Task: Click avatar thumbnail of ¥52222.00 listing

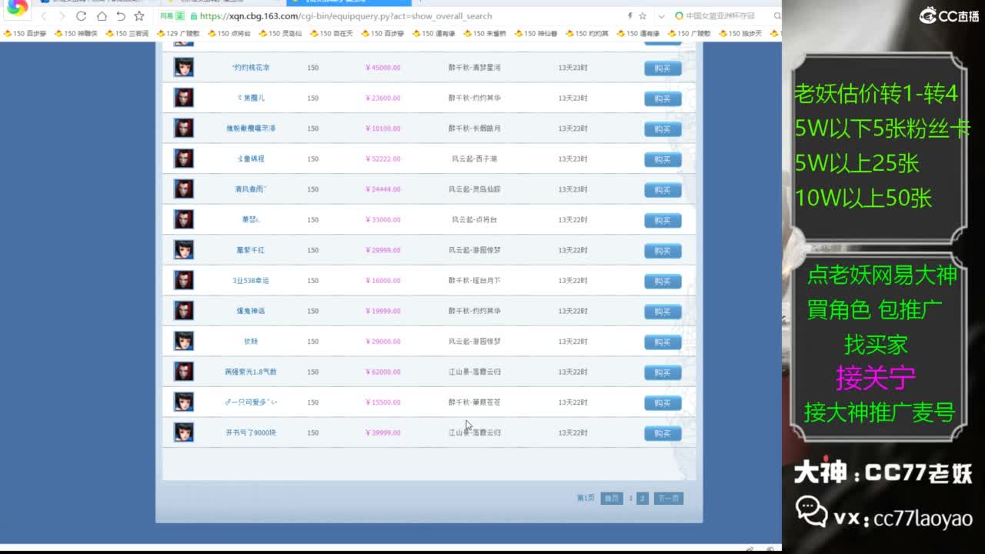Action: pos(184,159)
